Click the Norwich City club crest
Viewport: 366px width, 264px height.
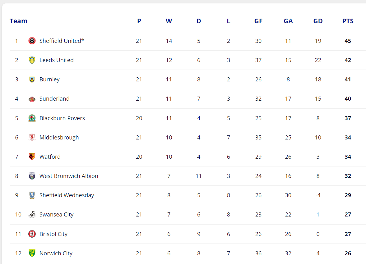coord(32,253)
